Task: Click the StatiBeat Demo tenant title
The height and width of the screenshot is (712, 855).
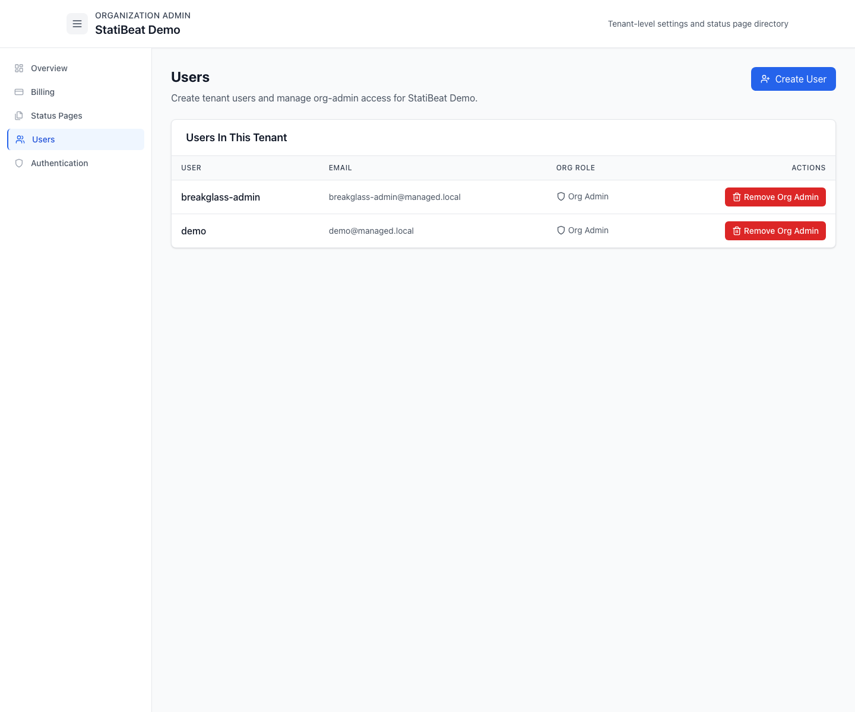Action: (x=138, y=30)
